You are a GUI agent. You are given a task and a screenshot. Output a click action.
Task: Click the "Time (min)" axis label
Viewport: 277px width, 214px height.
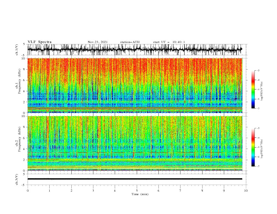140,194
